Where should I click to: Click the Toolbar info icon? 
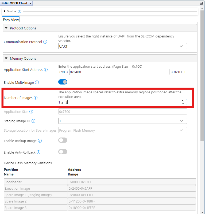coord(20,12)
